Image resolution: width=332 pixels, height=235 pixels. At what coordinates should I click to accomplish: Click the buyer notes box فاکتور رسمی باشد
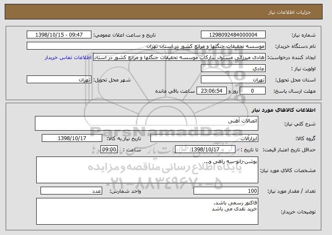pos(147,211)
